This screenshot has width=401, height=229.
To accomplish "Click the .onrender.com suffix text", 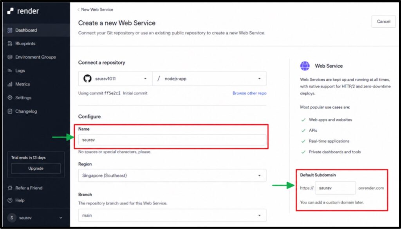I will tap(370, 188).
